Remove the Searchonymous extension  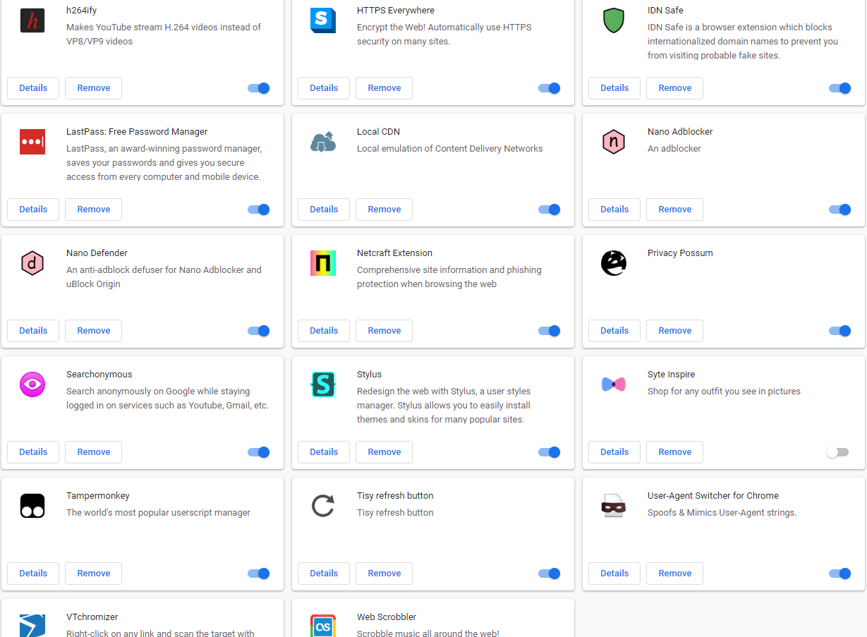pyautogui.click(x=94, y=452)
